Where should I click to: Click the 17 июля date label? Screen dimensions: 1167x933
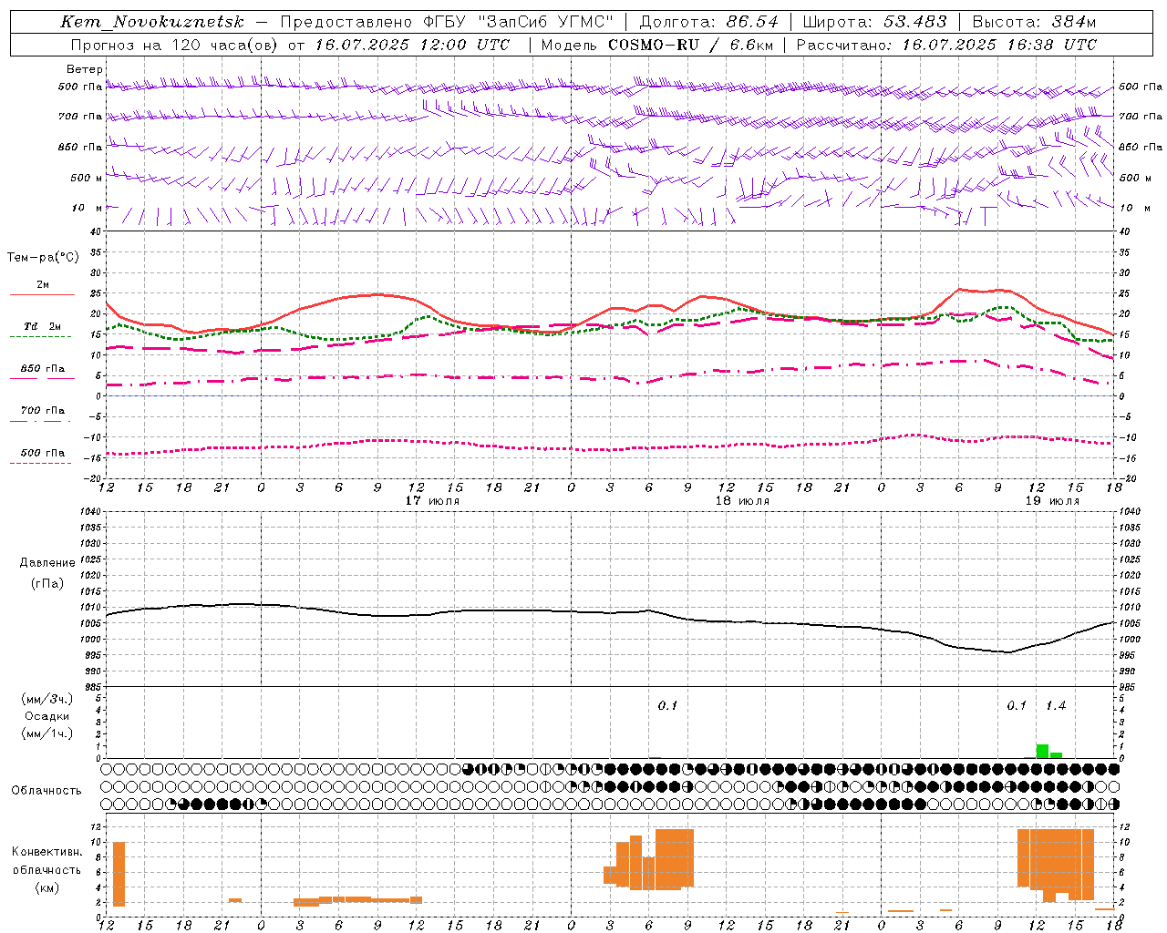[x=432, y=501]
